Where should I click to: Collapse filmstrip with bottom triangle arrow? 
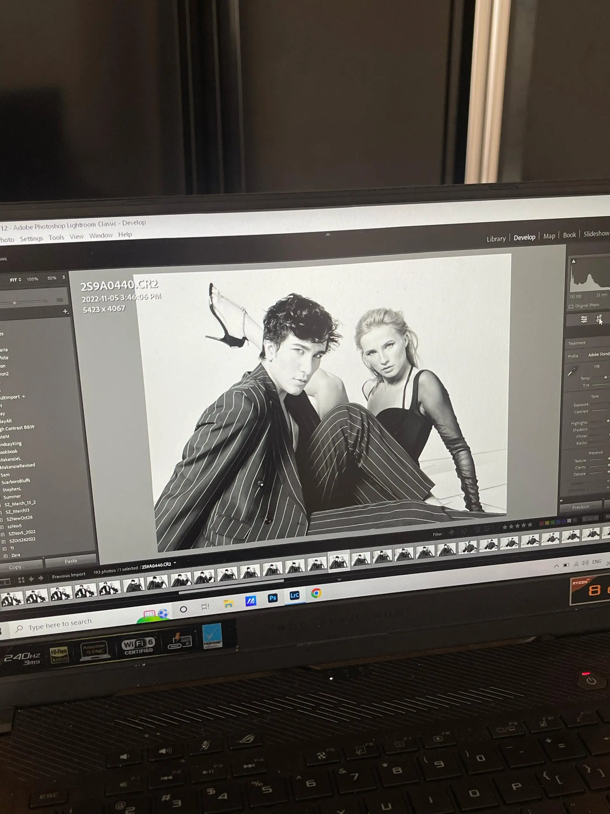click(x=339, y=580)
